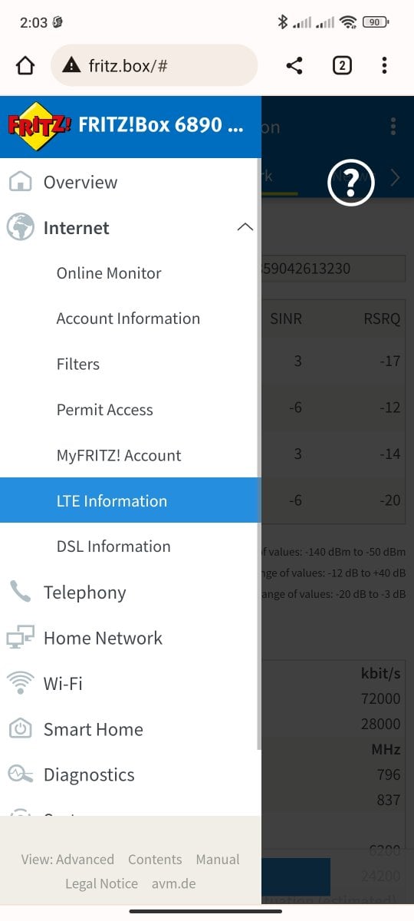Image resolution: width=414 pixels, height=921 pixels.
Task: Open the Manual link in the footer
Action: [x=218, y=860]
